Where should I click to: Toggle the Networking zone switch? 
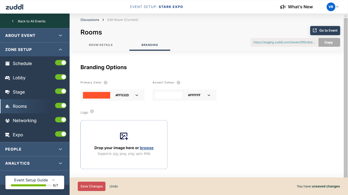(61, 120)
